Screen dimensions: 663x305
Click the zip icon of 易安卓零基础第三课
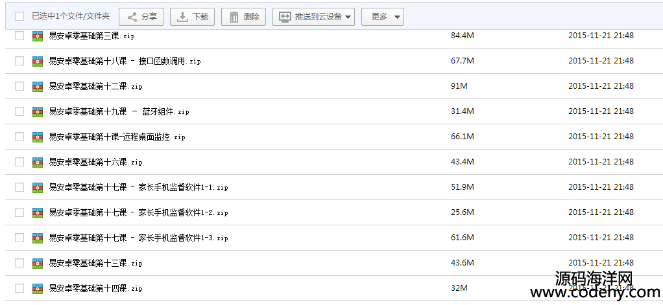point(38,36)
